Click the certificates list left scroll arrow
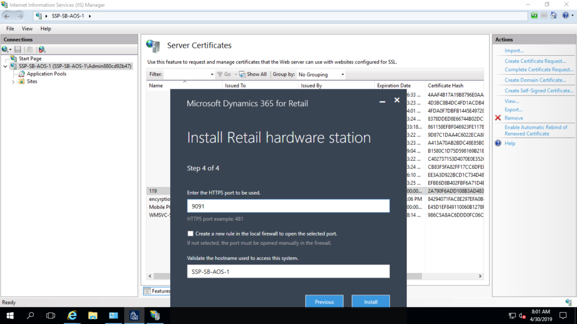 pos(150,276)
